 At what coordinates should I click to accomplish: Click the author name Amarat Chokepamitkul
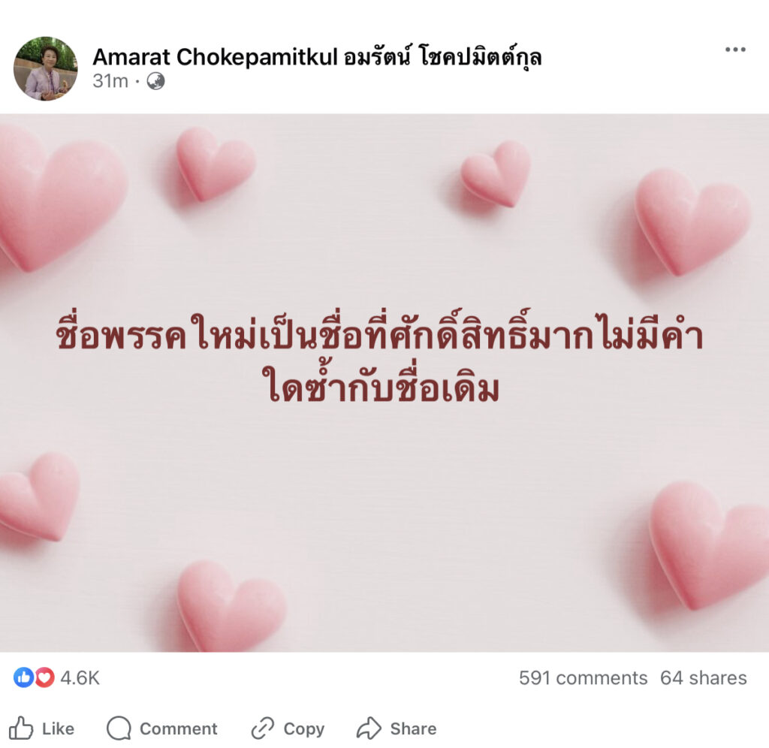(318, 57)
